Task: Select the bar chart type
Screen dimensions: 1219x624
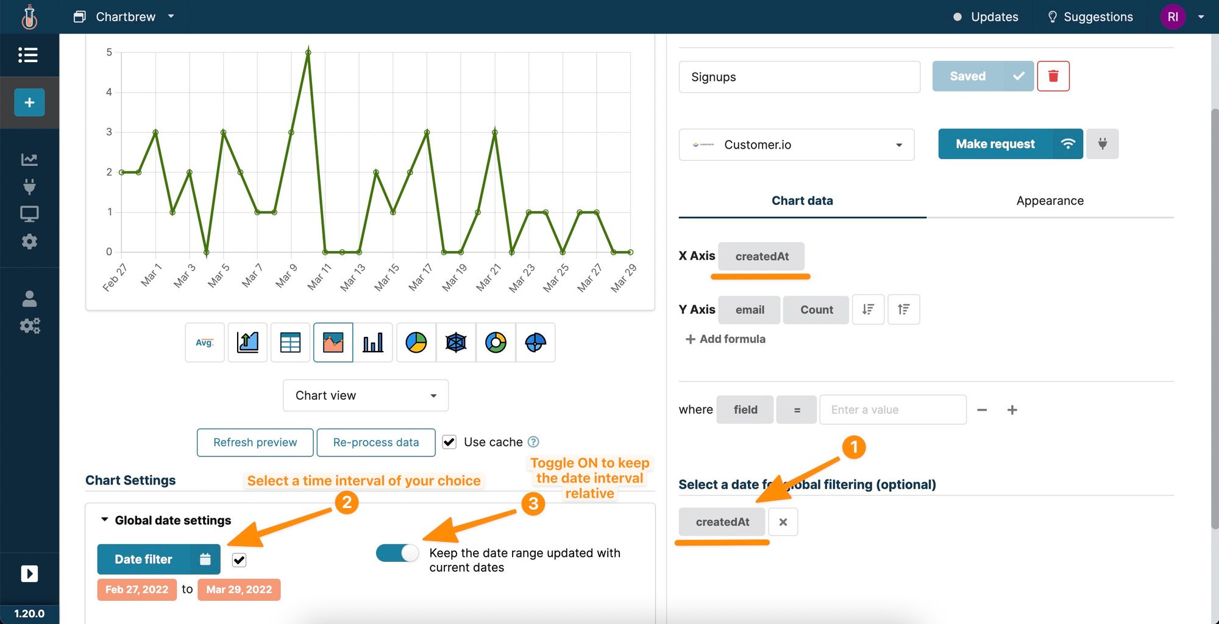Action: coord(373,342)
